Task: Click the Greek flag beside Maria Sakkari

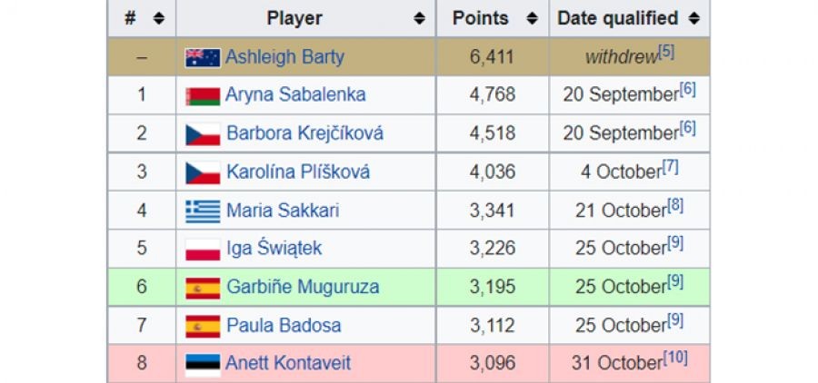Action: point(203,211)
